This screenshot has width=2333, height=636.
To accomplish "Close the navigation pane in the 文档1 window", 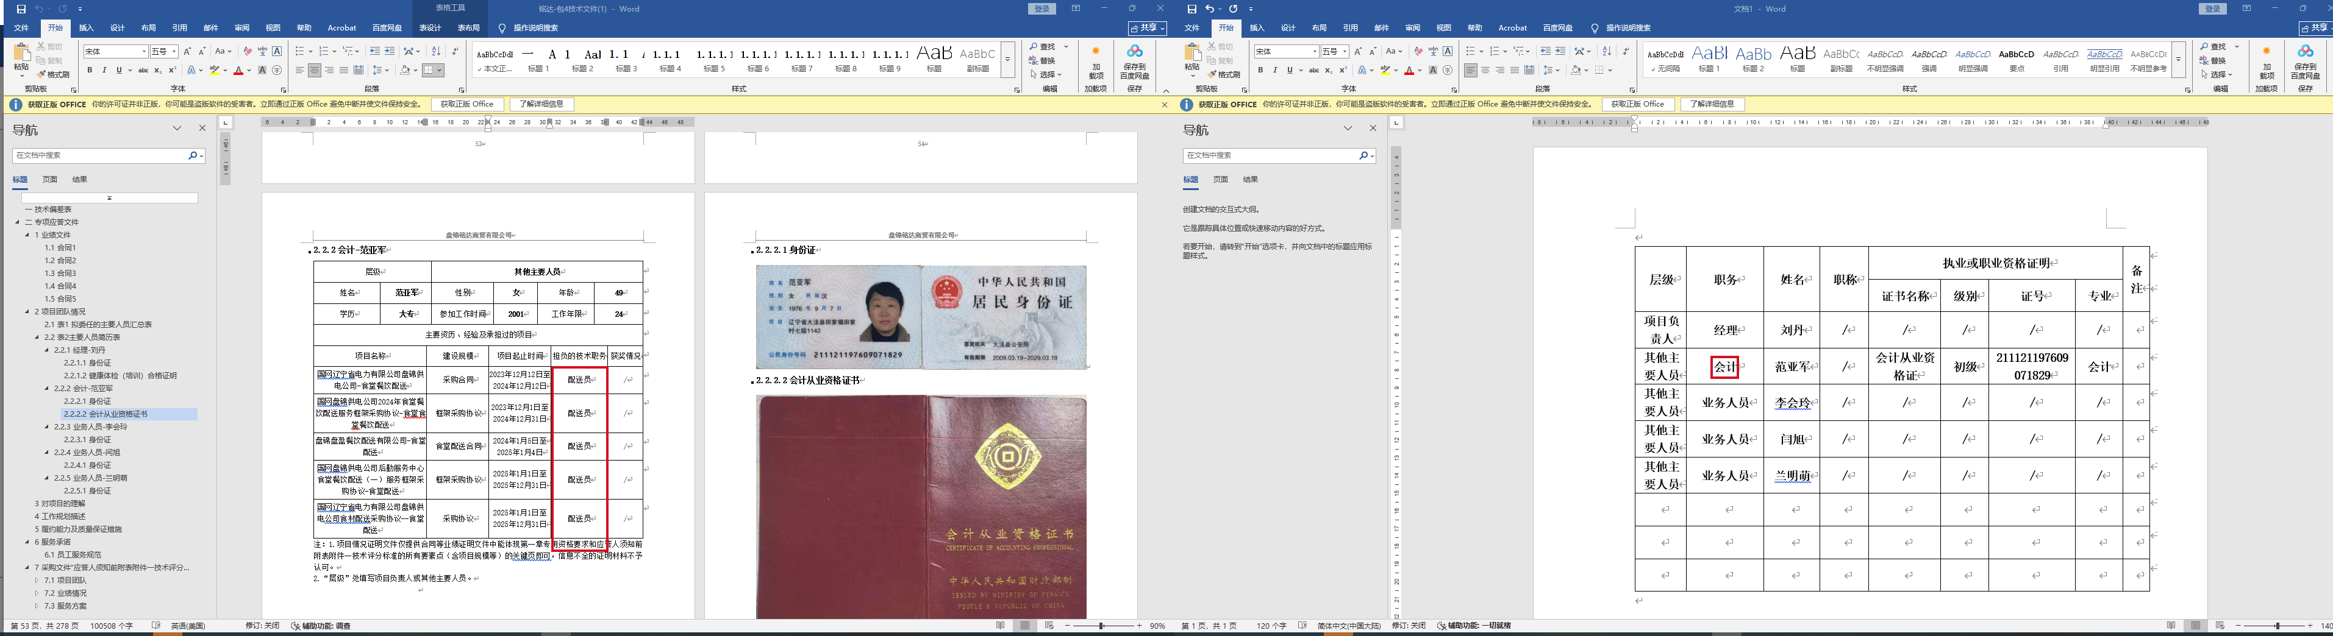I will pos(1373,129).
